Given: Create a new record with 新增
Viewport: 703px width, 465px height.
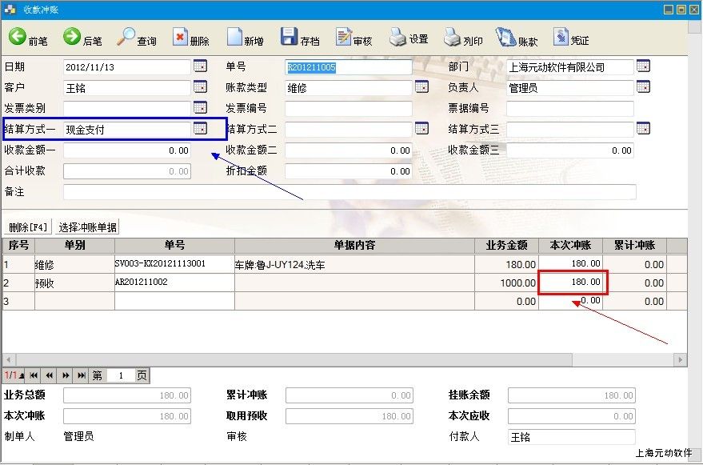Looking at the screenshot, I should click(x=235, y=37).
